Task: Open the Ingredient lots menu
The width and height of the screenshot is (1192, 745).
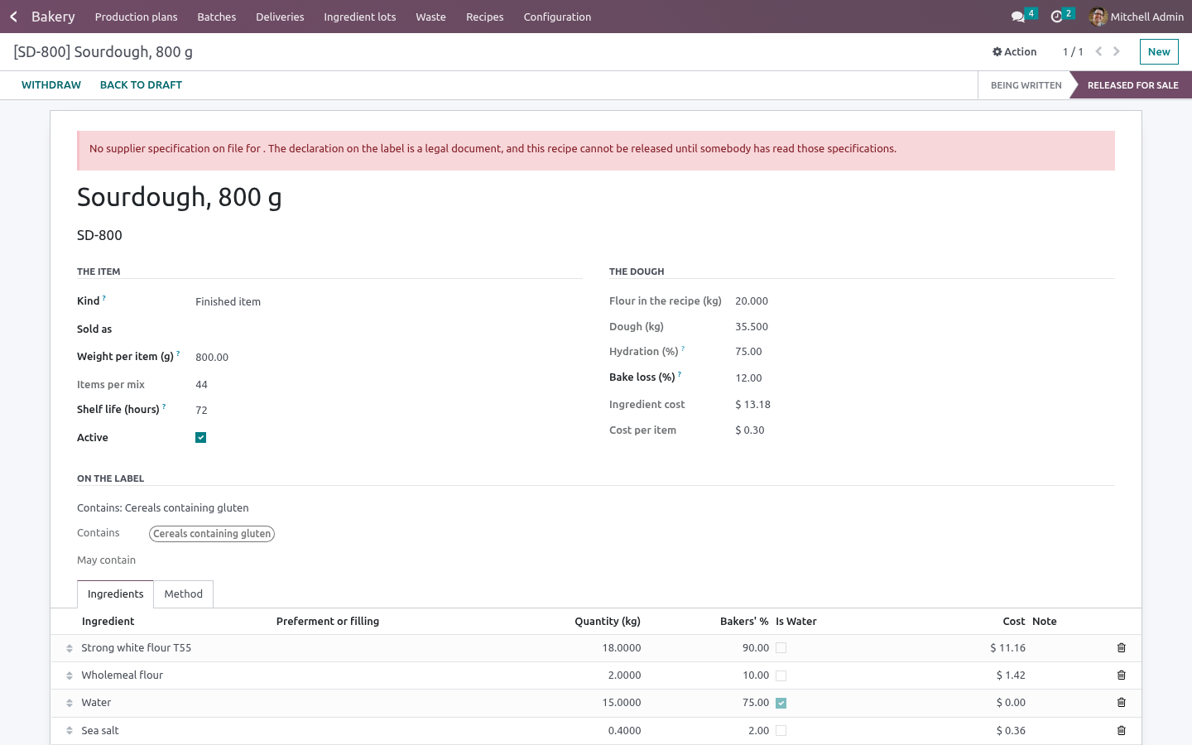Action: click(360, 17)
